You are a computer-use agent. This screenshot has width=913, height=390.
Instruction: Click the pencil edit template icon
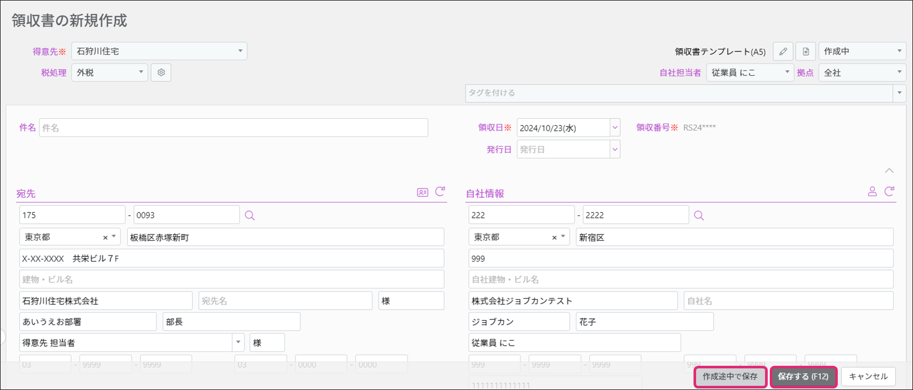[783, 52]
